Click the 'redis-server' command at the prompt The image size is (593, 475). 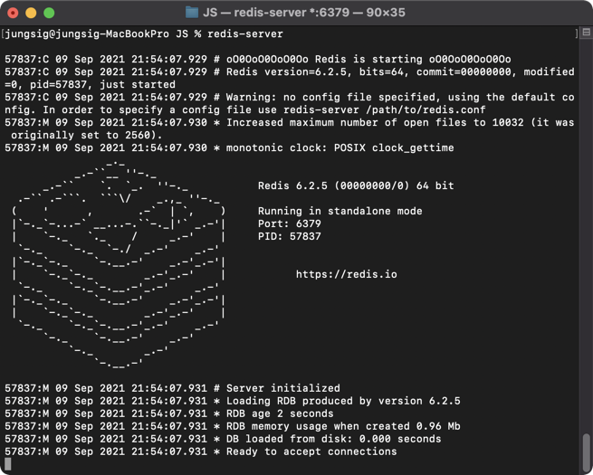pos(245,34)
